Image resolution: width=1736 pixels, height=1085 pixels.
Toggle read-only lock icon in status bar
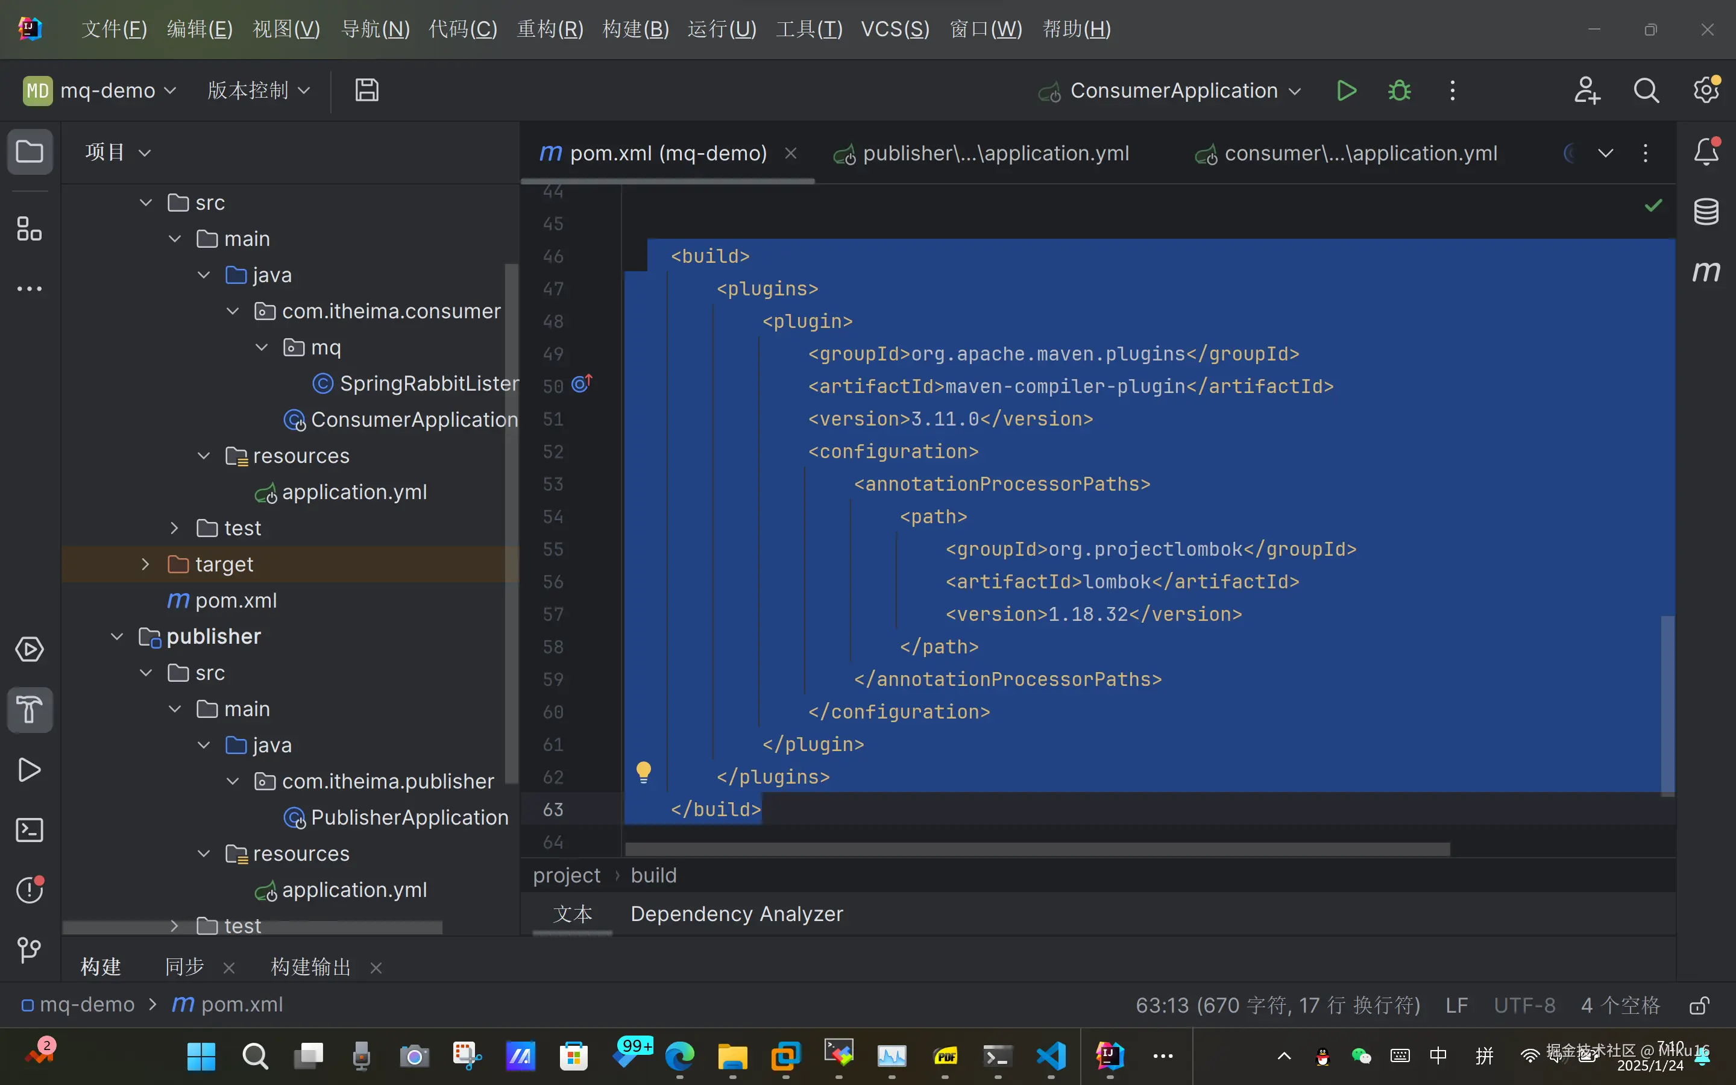coord(1699,1005)
